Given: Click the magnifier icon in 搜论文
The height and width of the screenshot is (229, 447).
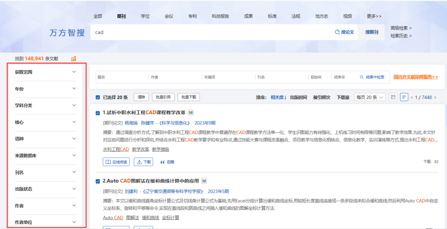Looking at the screenshot, I should [337, 32].
